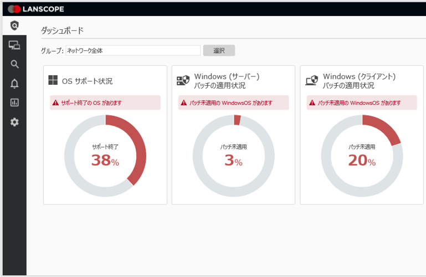This screenshot has width=426, height=277.
Task: Open the Reports chart icon in sidebar
Action: pos(14,102)
